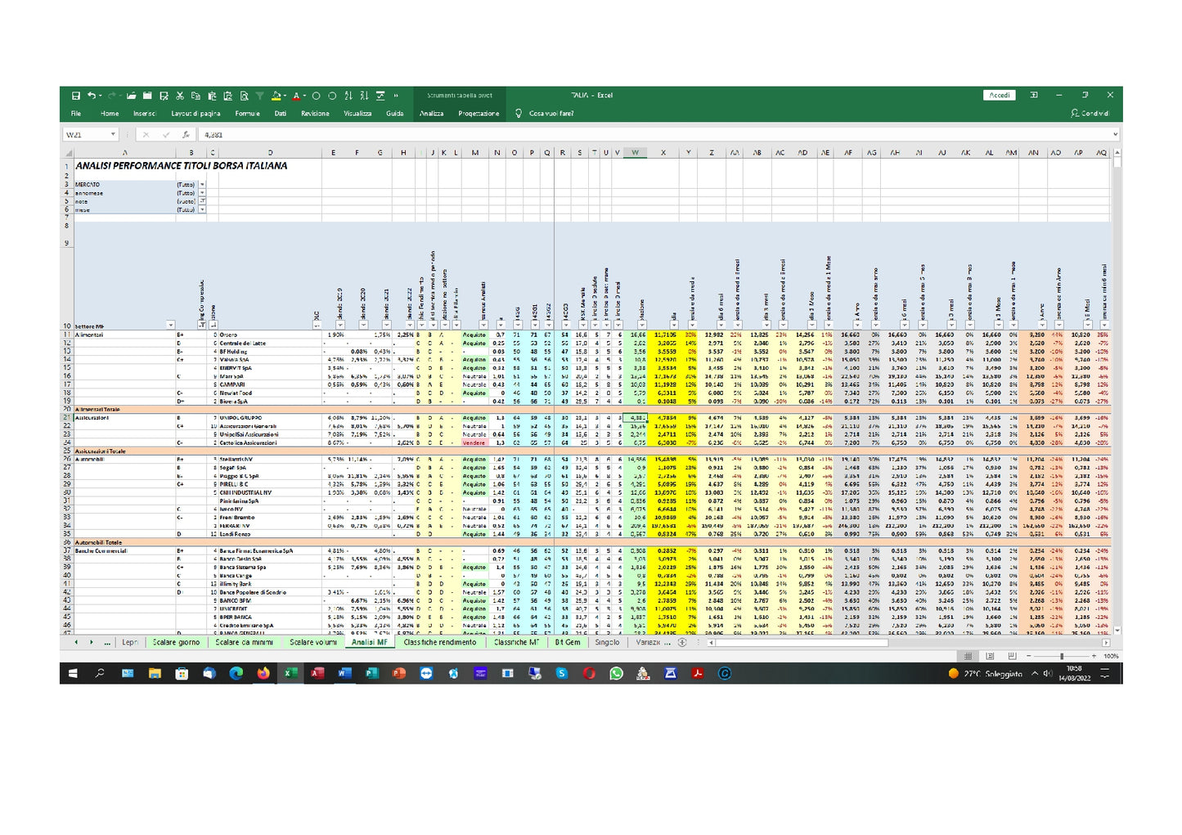The width and height of the screenshot is (1182, 835).
Task: Expand the quick access toolbar overflow chevron
Action: click(396, 96)
